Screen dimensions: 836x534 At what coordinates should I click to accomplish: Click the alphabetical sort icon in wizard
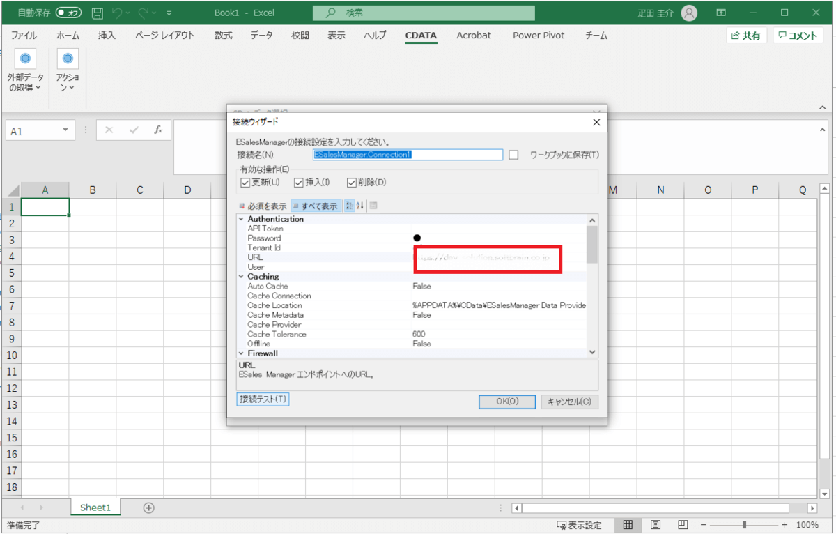[359, 206]
